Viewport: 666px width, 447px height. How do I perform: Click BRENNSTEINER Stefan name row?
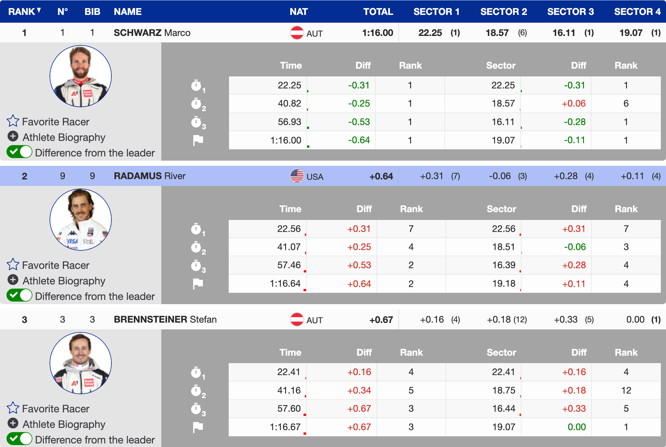(x=165, y=319)
